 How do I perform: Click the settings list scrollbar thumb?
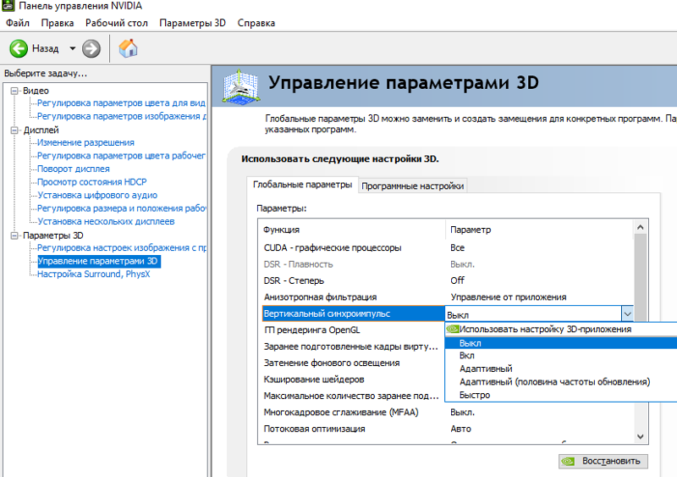coord(641,278)
